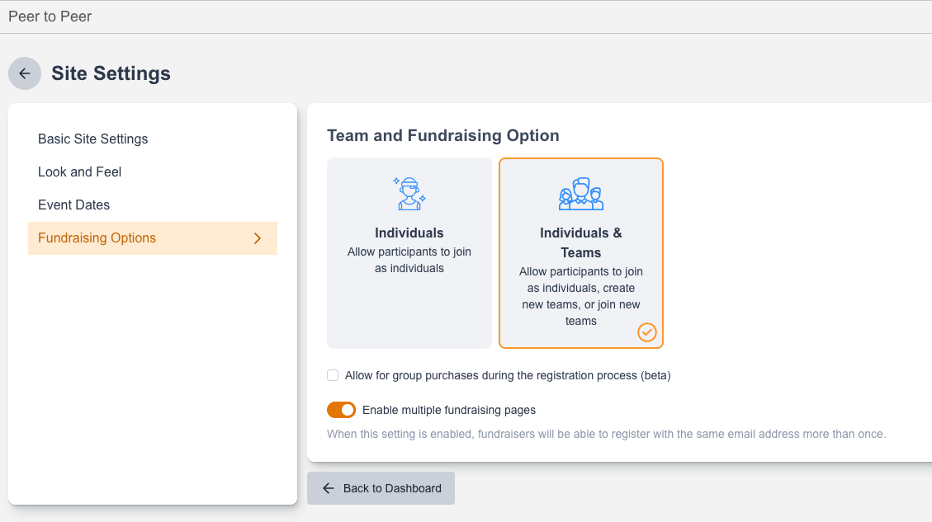Open Look and Feel settings
Viewport: 932px width, 522px height.
79,172
